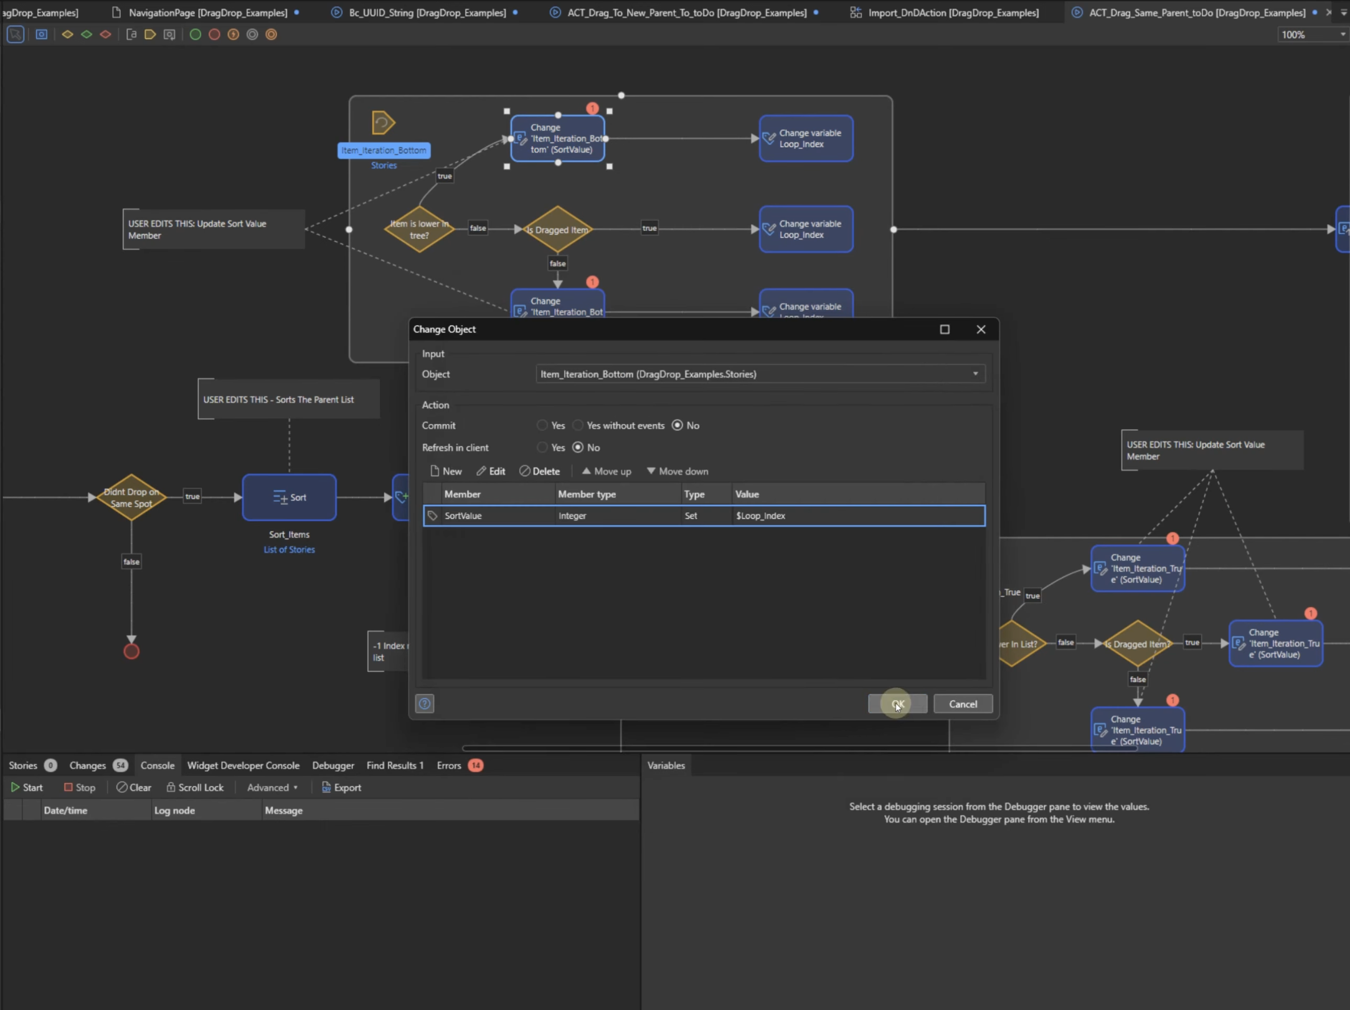Select the 'Item is lower in tree?' decision

tap(419, 229)
